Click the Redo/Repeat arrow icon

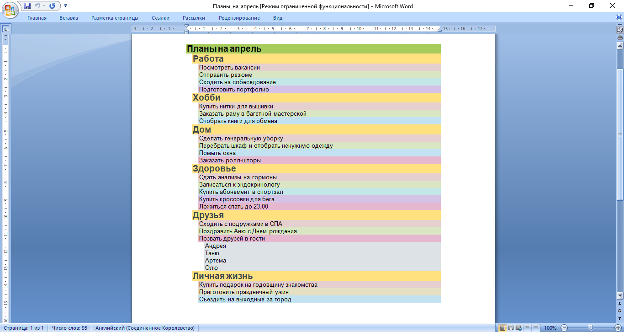pyautogui.click(x=52, y=6)
